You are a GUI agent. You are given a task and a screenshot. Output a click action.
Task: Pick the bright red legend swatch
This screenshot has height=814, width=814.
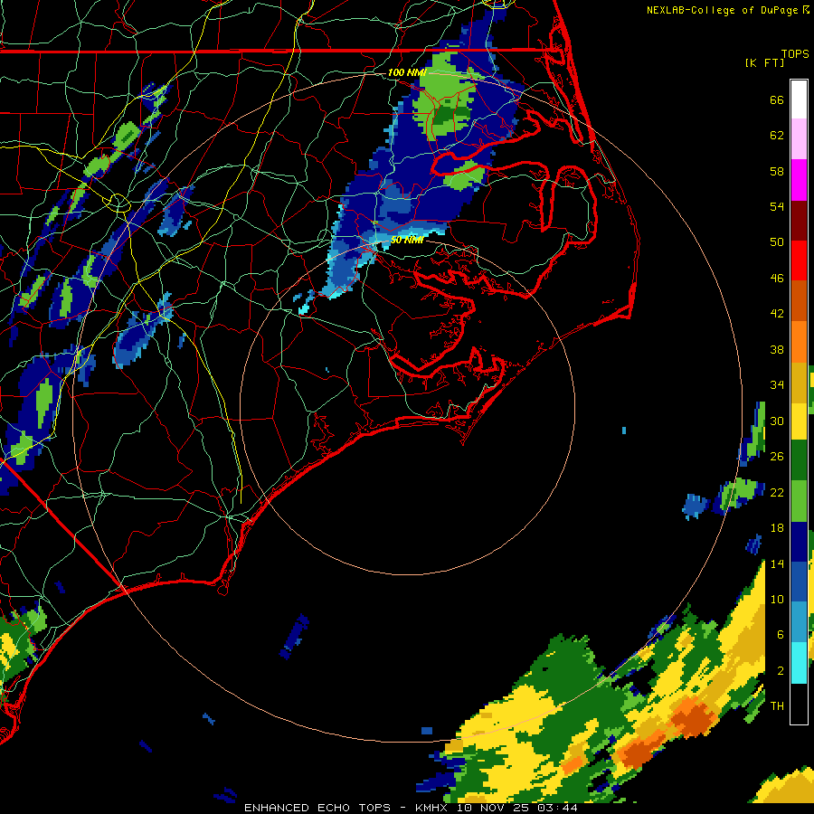(x=799, y=260)
